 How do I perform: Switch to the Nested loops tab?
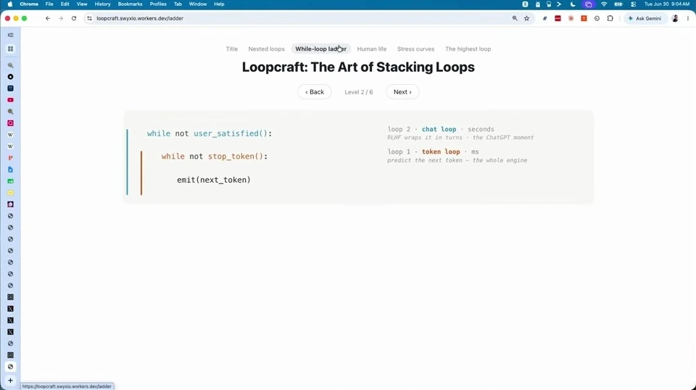click(x=266, y=49)
